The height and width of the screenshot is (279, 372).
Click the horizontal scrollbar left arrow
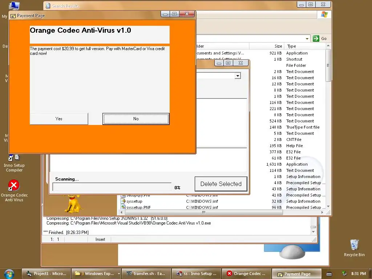pyautogui.click(x=121, y=212)
